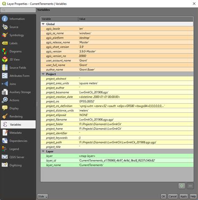Select the qgis_version_no variable

point(117,56)
